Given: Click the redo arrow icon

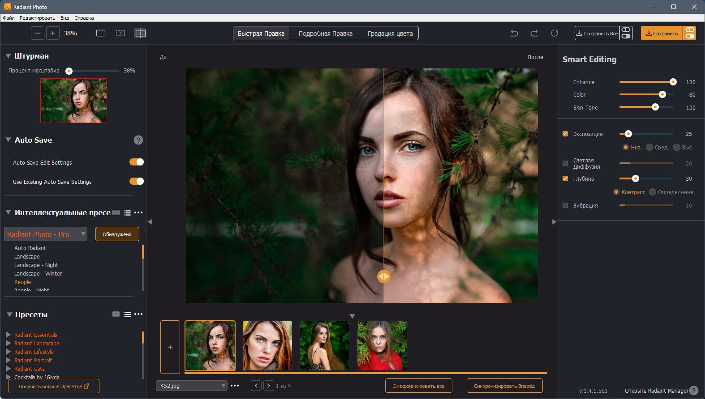Looking at the screenshot, I should point(534,33).
